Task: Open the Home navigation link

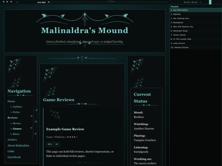Action: pyautogui.click(x=12, y=101)
